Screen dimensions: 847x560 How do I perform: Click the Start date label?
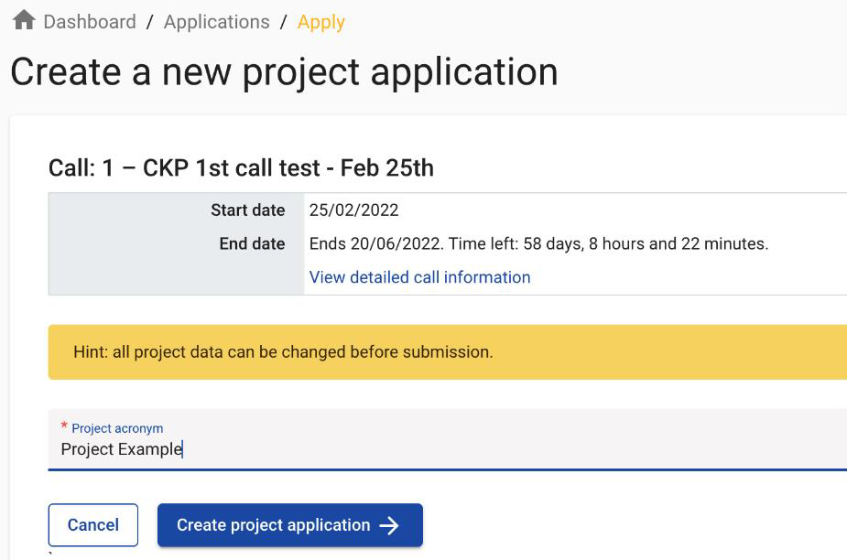[247, 210]
